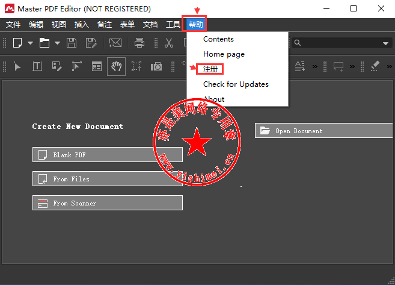
Task: Open the 工具 menu
Action: point(173,25)
